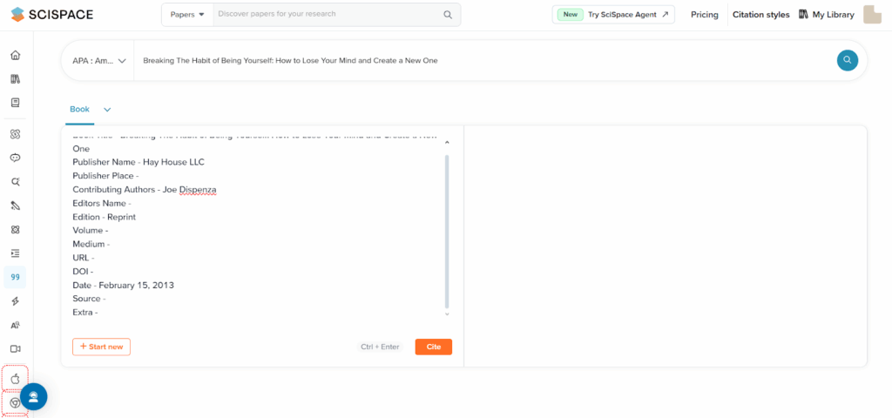The height and width of the screenshot is (418, 892).
Task: Click the Publisher Name - Hay House LLC line
Action: click(139, 162)
